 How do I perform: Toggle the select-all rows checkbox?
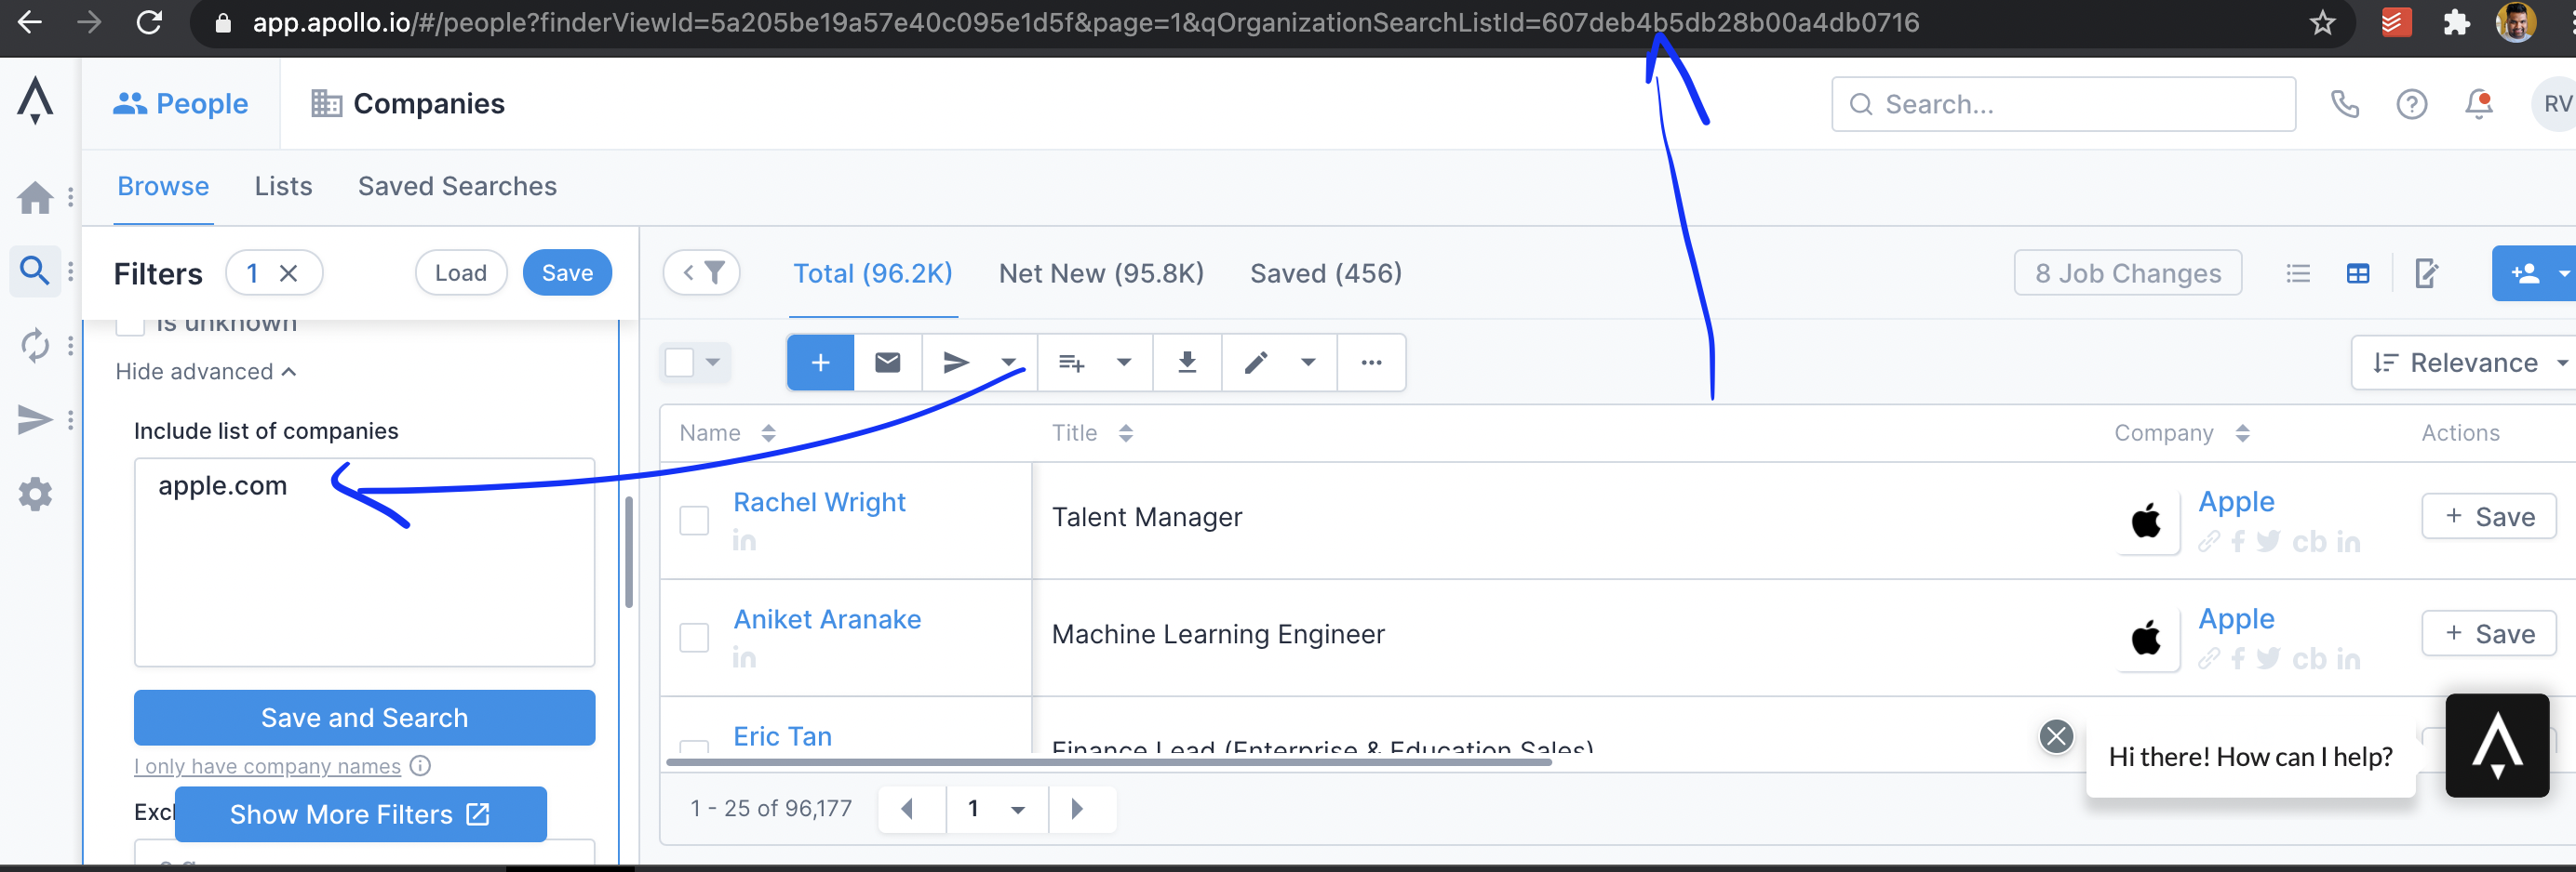pyautogui.click(x=680, y=363)
